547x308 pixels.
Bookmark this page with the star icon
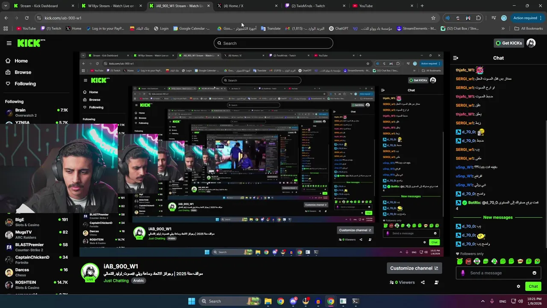tap(433, 18)
